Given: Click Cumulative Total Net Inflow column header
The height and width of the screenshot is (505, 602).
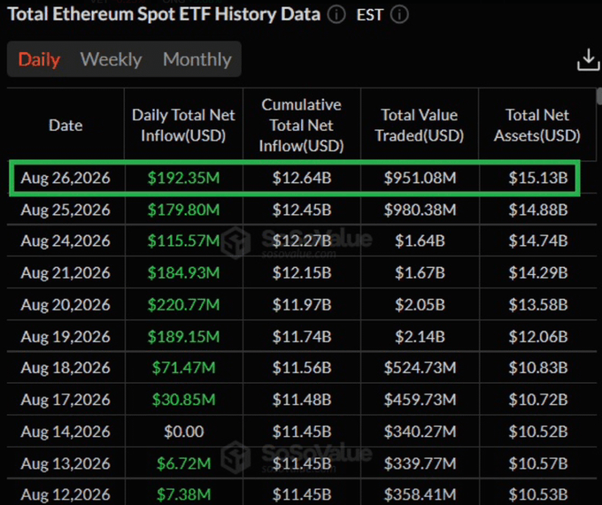Looking at the screenshot, I should 301,126.
